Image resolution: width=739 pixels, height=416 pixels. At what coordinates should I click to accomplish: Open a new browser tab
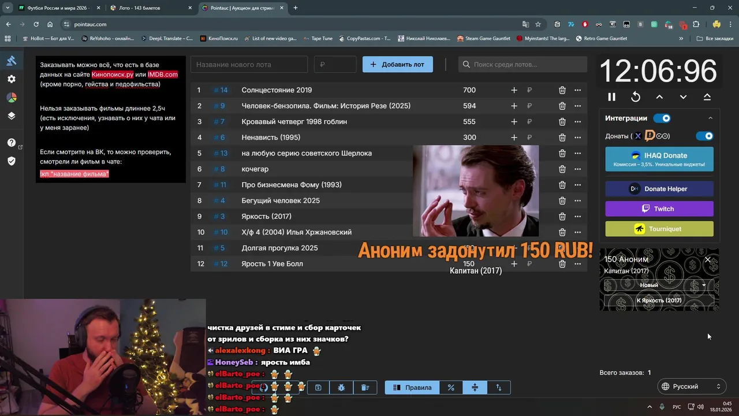point(296,8)
